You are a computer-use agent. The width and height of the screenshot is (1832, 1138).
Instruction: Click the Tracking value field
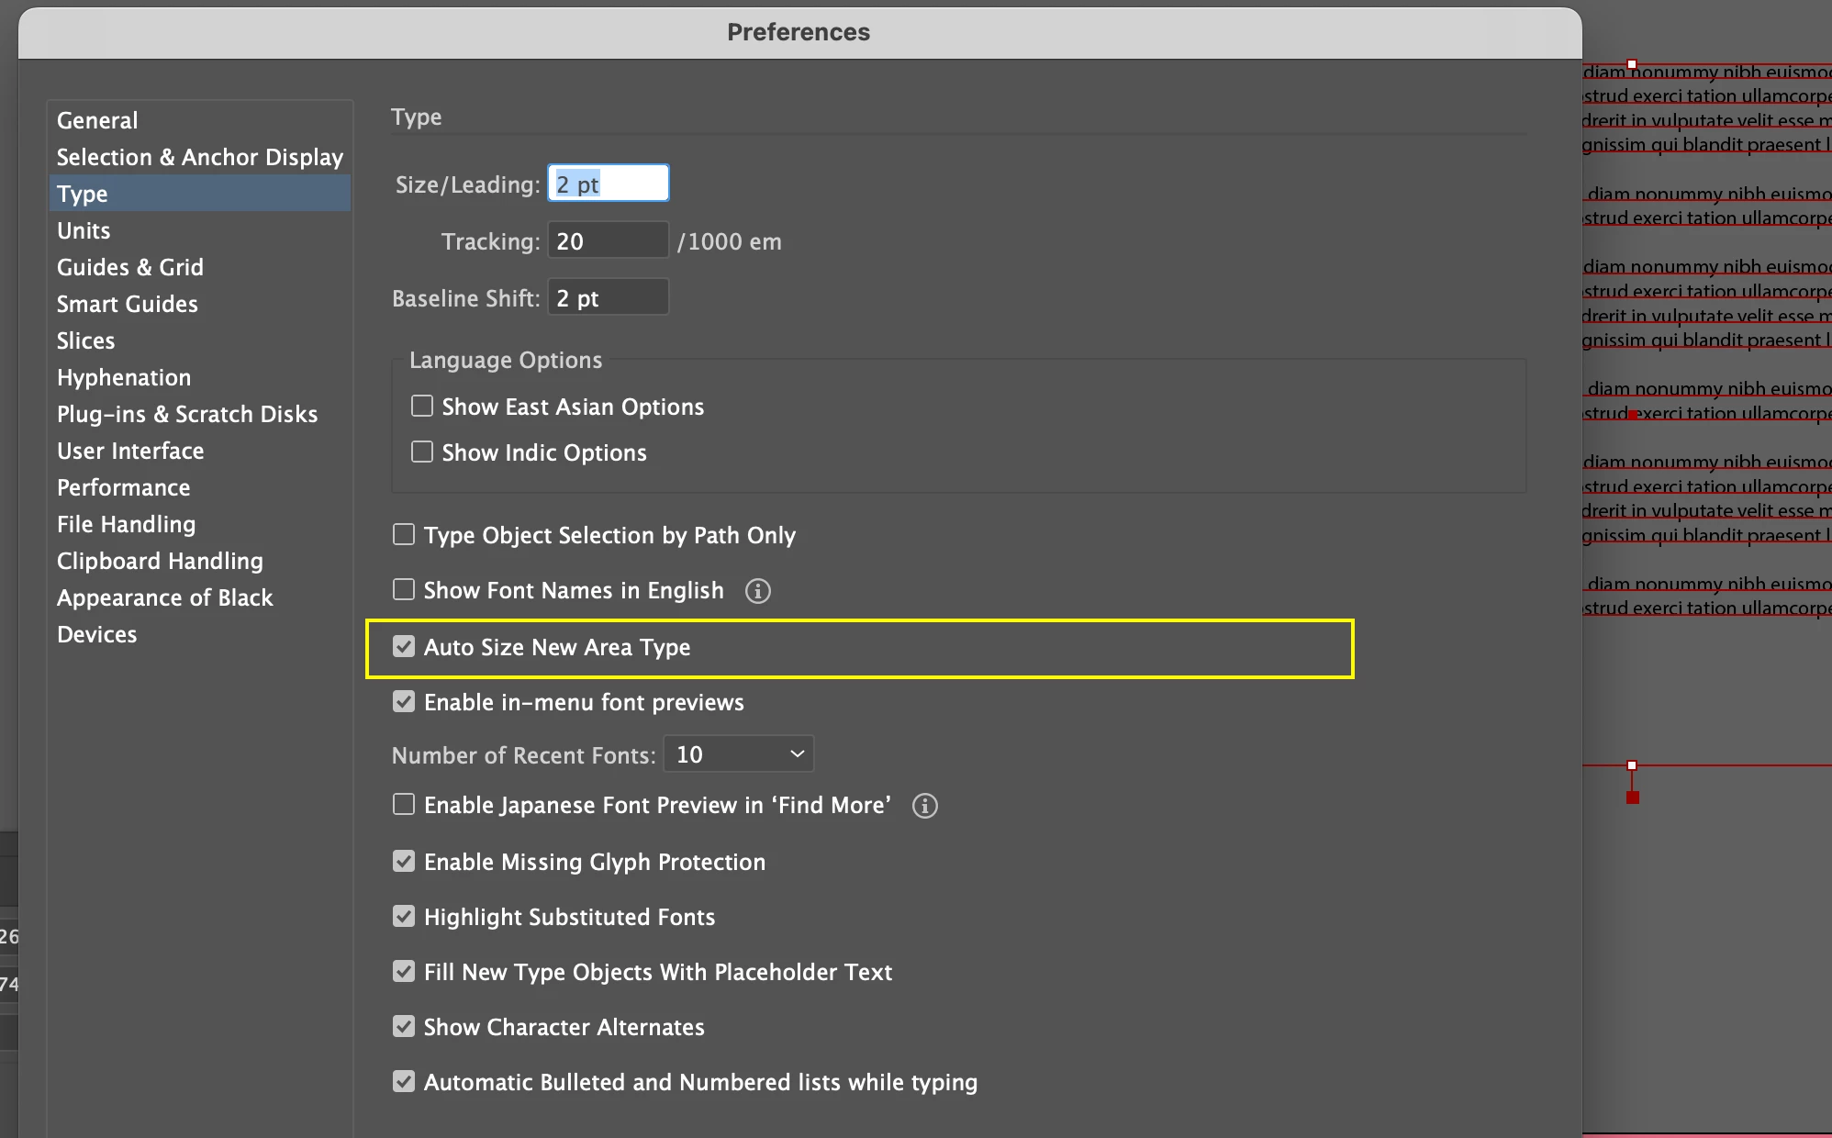point(608,241)
